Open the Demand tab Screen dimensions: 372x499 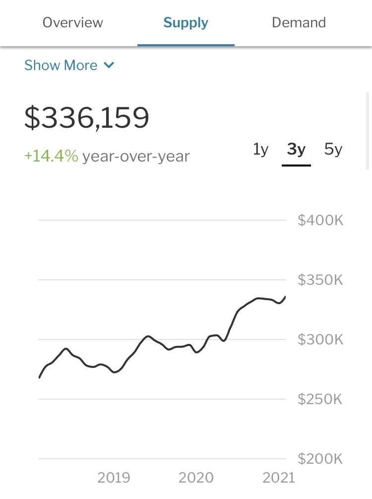point(299,22)
